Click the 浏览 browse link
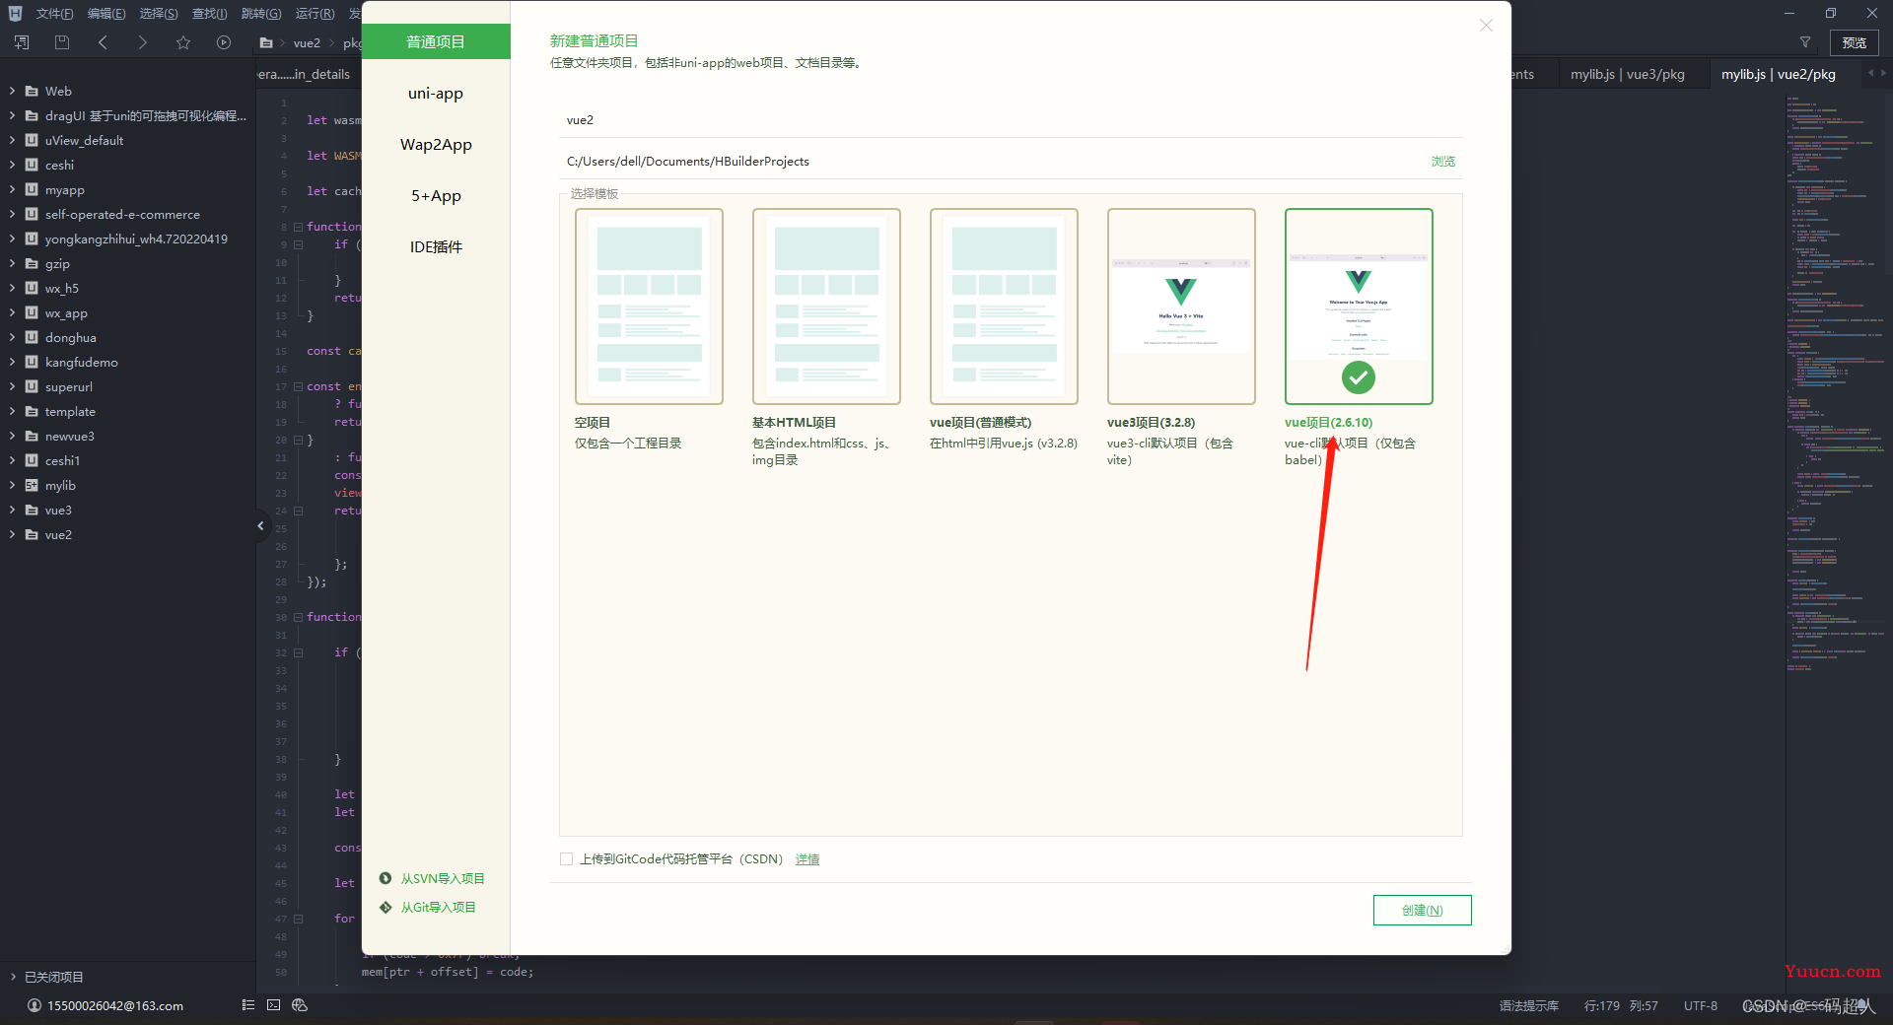This screenshot has width=1893, height=1025. click(1443, 161)
